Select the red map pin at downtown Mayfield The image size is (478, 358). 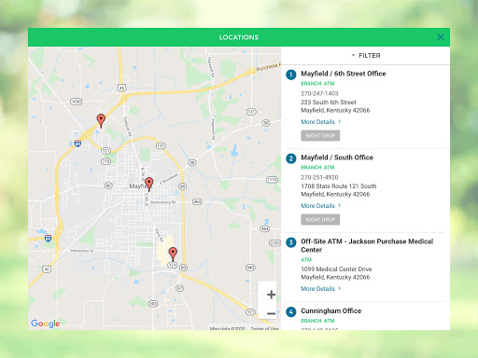(149, 184)
